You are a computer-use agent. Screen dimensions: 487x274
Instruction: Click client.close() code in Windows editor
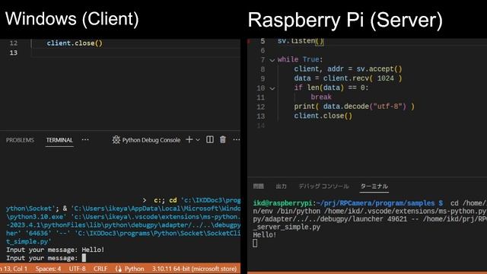(75, 43)
